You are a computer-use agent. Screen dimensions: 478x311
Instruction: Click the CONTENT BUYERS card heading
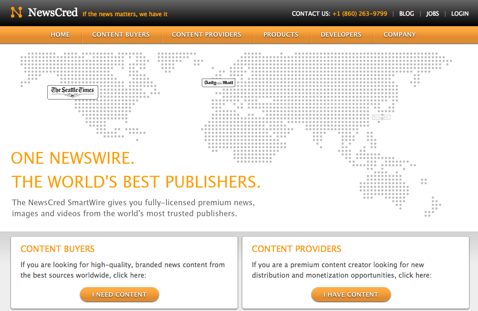(x=58, y=249)
